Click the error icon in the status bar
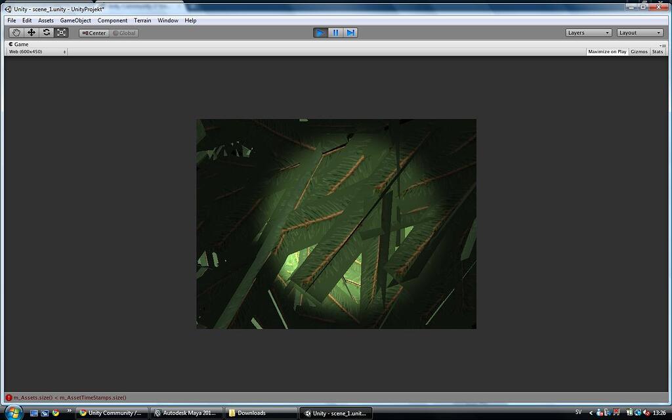Image resolution: width=672 pixels, height=420 pixels. tap(7, 397)
